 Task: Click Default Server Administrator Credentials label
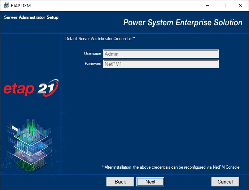(x=100, y=38)
